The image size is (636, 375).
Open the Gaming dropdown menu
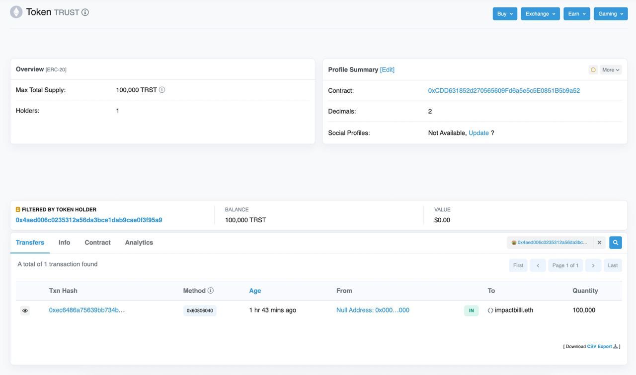(611, 14)
